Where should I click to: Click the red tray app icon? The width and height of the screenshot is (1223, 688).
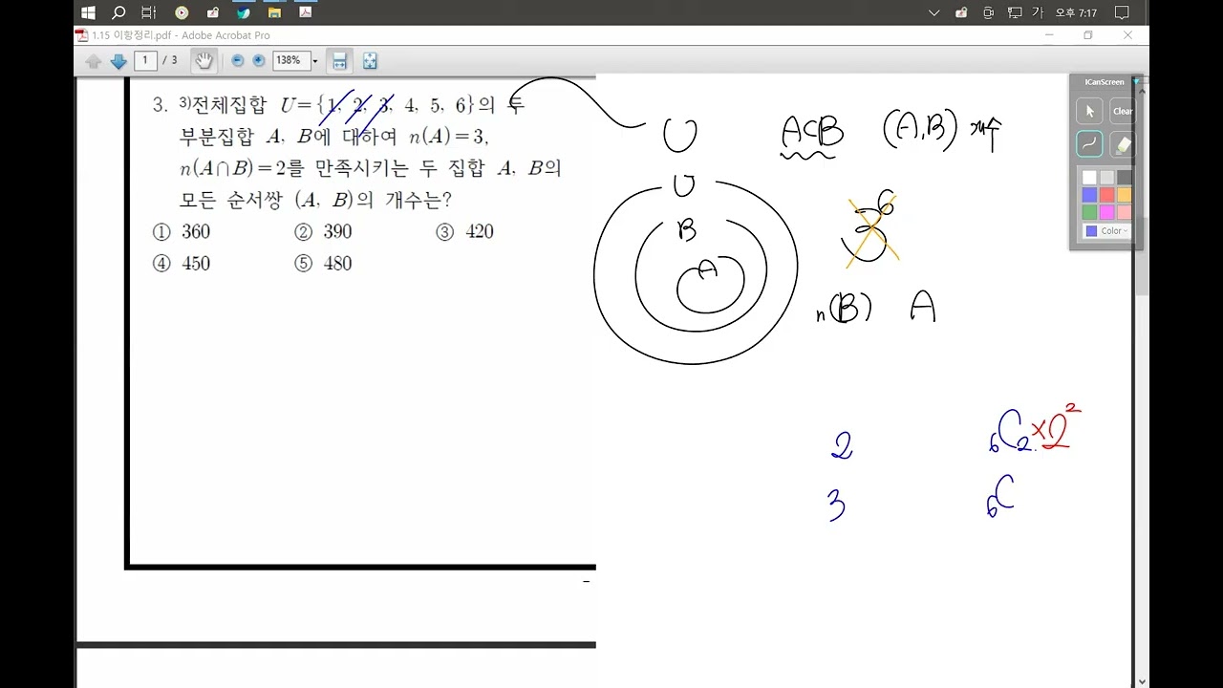[x=961, y=12]
